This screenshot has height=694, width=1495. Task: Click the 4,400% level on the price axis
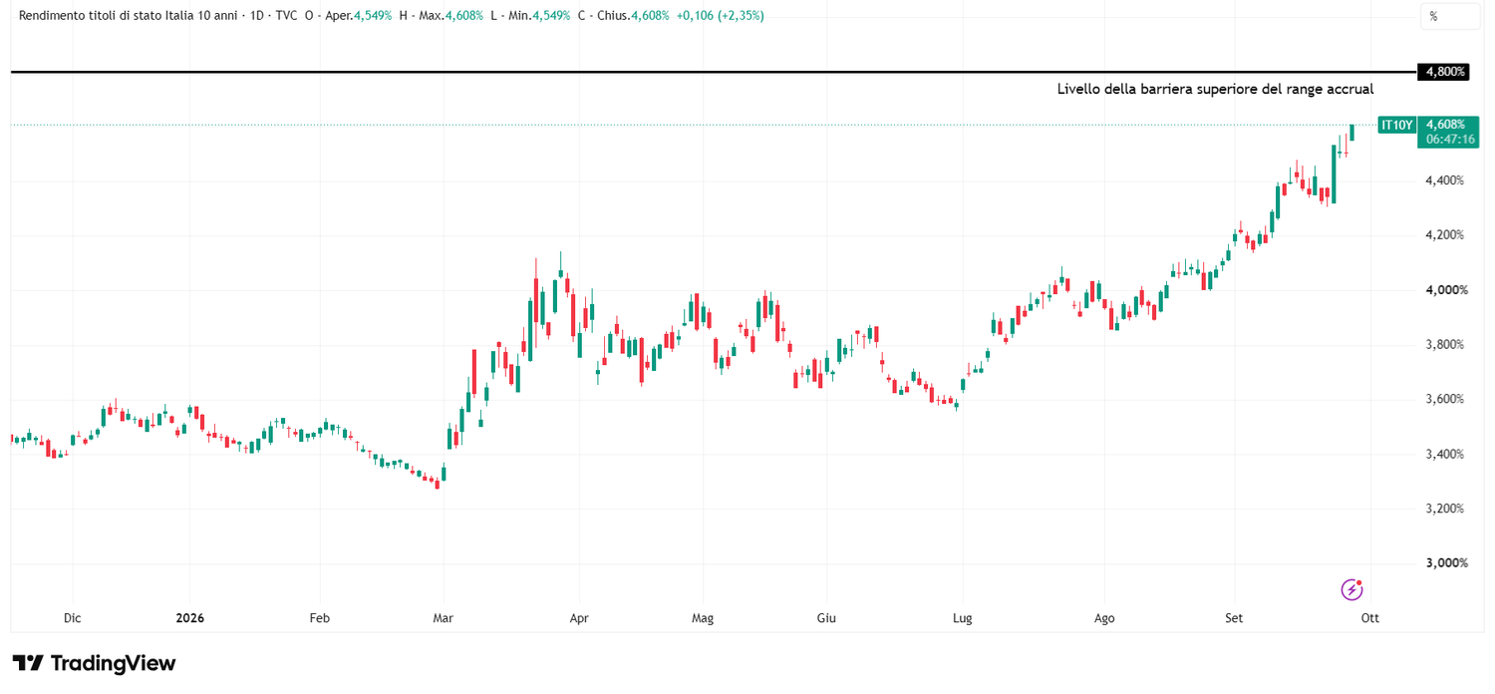[x=1445, y=180]
